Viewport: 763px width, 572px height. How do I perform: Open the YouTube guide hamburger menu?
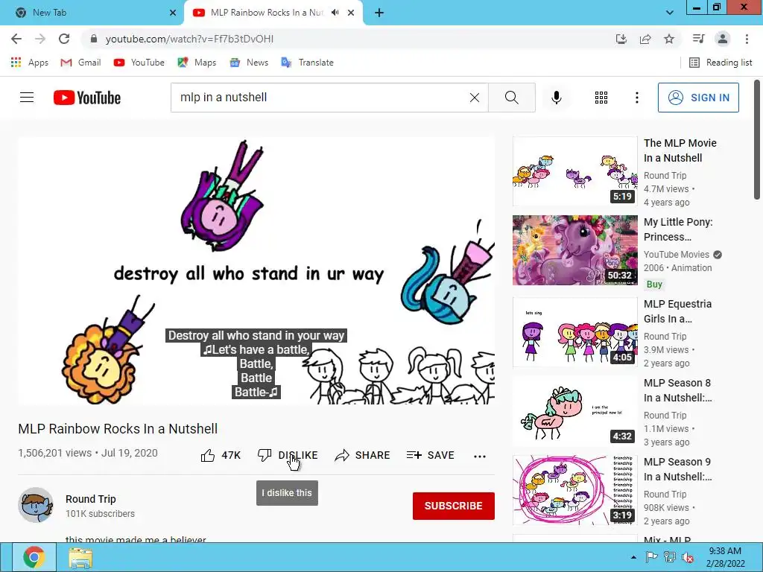(27, 98)
